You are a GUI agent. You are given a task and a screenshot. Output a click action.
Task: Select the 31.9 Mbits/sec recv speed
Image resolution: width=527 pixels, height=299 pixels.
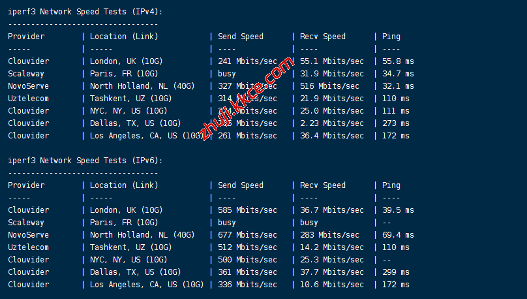click(332, 74)
